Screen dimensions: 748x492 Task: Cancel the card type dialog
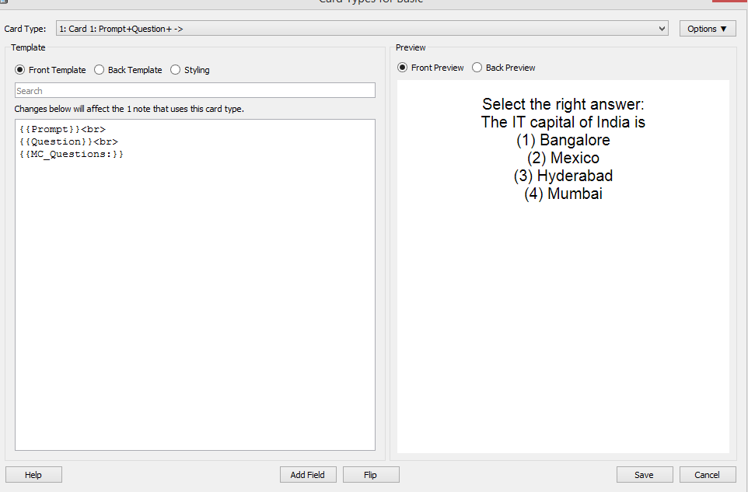coord(707,474)
